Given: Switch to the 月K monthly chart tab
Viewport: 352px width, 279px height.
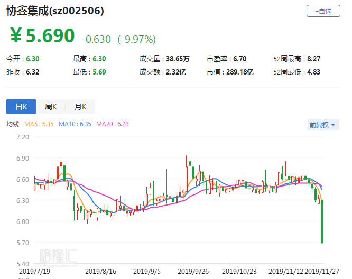Looking at the screenshot, I should pos(80,107).
